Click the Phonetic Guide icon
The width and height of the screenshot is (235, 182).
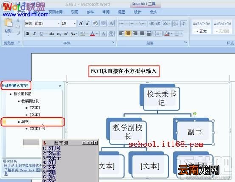pos(103,23)
